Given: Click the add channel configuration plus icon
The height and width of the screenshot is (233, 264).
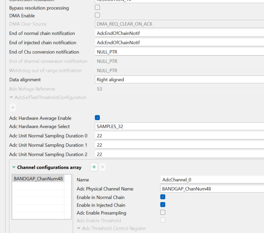Looking at the screenshot, I should [94, 167].
